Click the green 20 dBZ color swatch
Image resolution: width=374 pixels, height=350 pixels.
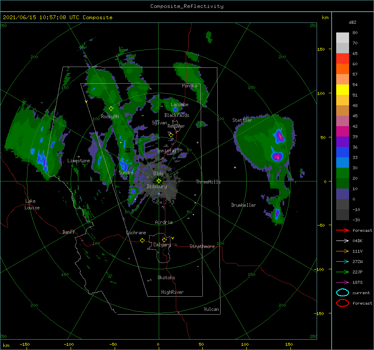[x=342, y=173]
